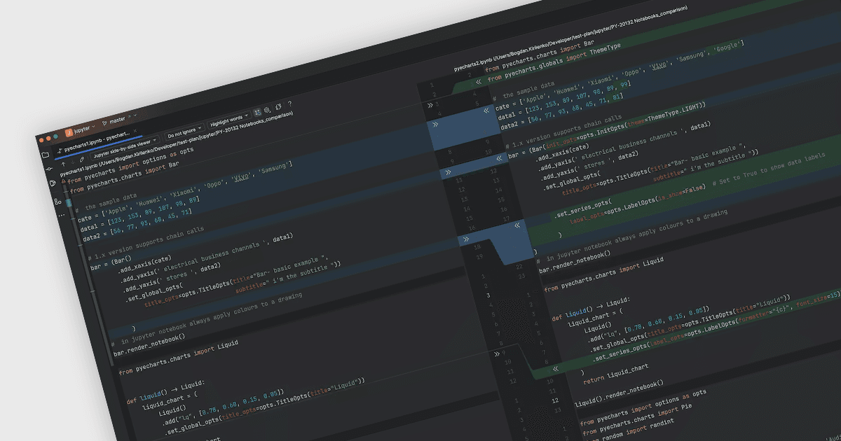
Task: Apply right change using « beside right line 10
Action: point(499,158)
